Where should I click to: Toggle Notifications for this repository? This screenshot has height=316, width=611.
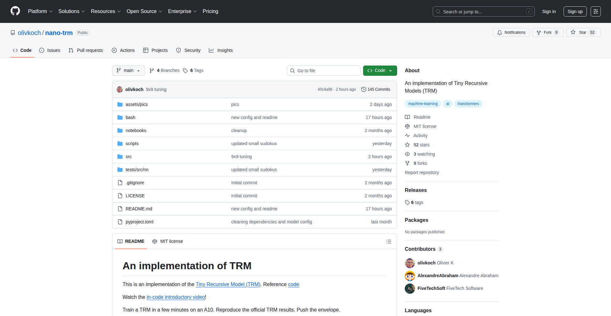click(511, 32)
